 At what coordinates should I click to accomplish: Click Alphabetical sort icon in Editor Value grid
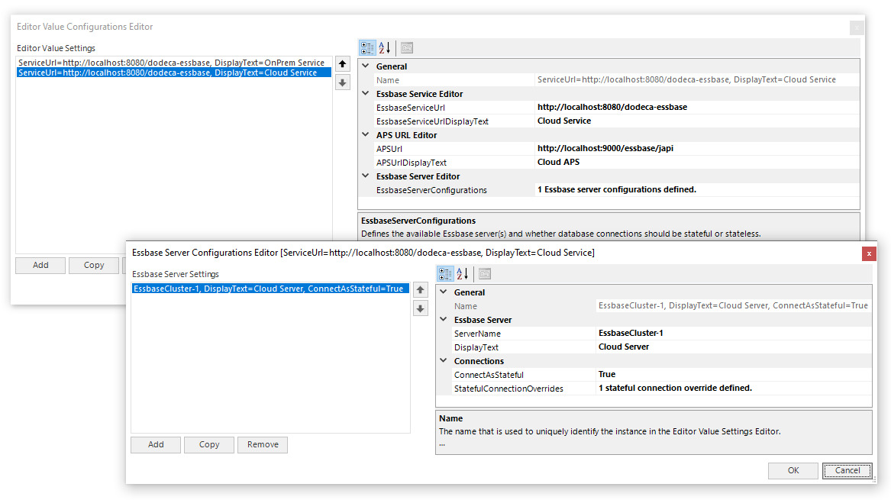(x=385, y=48)
